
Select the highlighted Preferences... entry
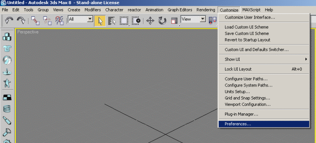[x=264, y=124]
